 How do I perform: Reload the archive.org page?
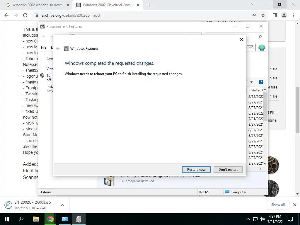(x=25, y=15)
